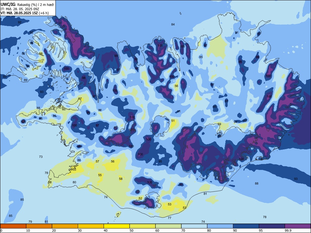
Task: Pick the bright yellow 40–50 legend swatch
Action: (x=117, y=226)
